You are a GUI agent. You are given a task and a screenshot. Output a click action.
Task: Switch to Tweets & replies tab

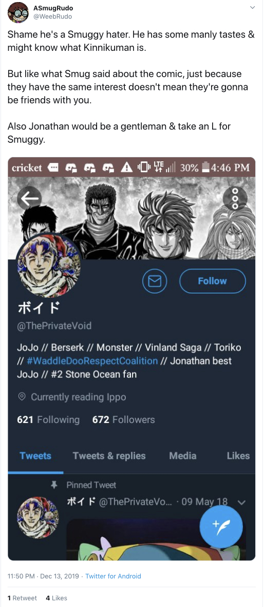click(x=109, y=456)
